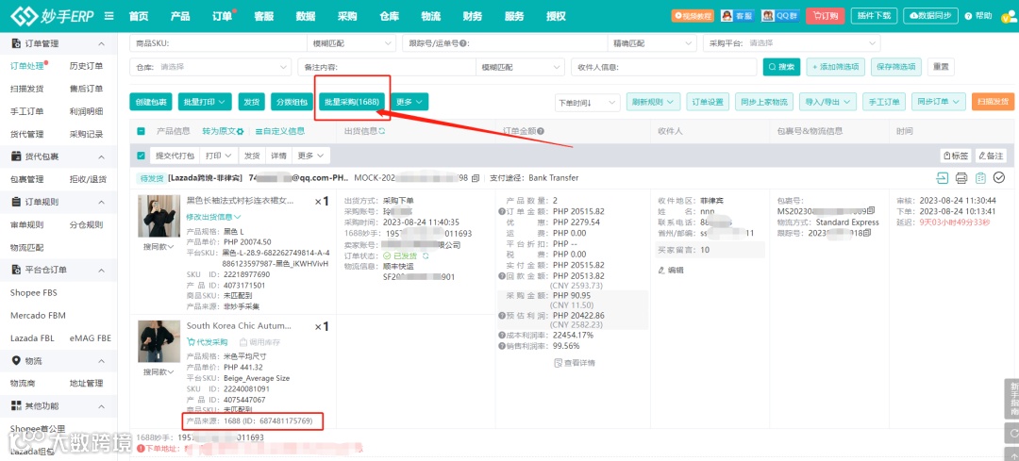
Task: Click 编辑 pencil under 买家留言
Action: point(671,271)
